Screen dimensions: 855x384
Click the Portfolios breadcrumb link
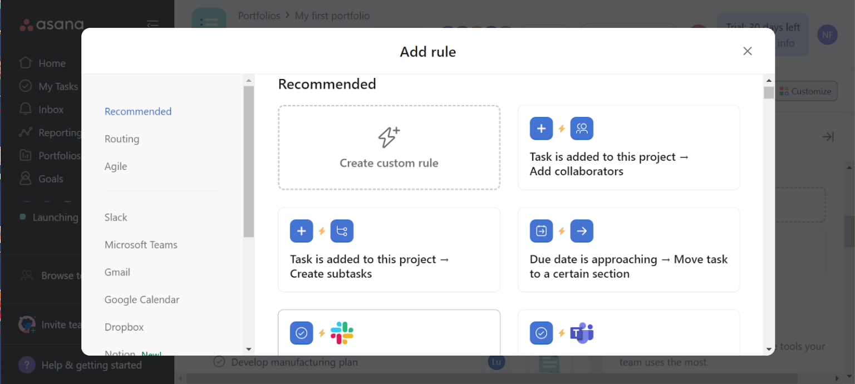point(259,16)
